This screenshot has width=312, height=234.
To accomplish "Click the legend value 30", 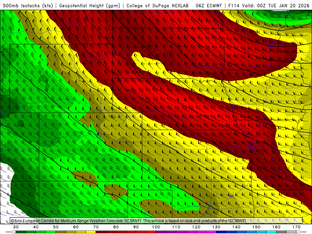I will [x=16, y=227].
